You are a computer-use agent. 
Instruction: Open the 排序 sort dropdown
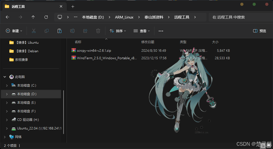click(x=118, y=31)
